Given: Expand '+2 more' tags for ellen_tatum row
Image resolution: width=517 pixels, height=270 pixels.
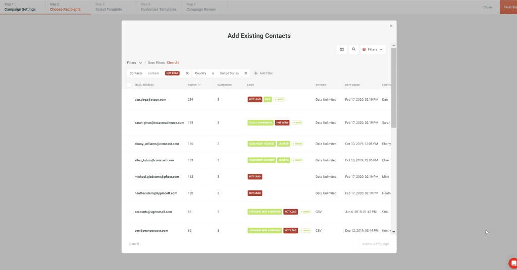Looking at the screenshot, I should [x=297, y=160].
